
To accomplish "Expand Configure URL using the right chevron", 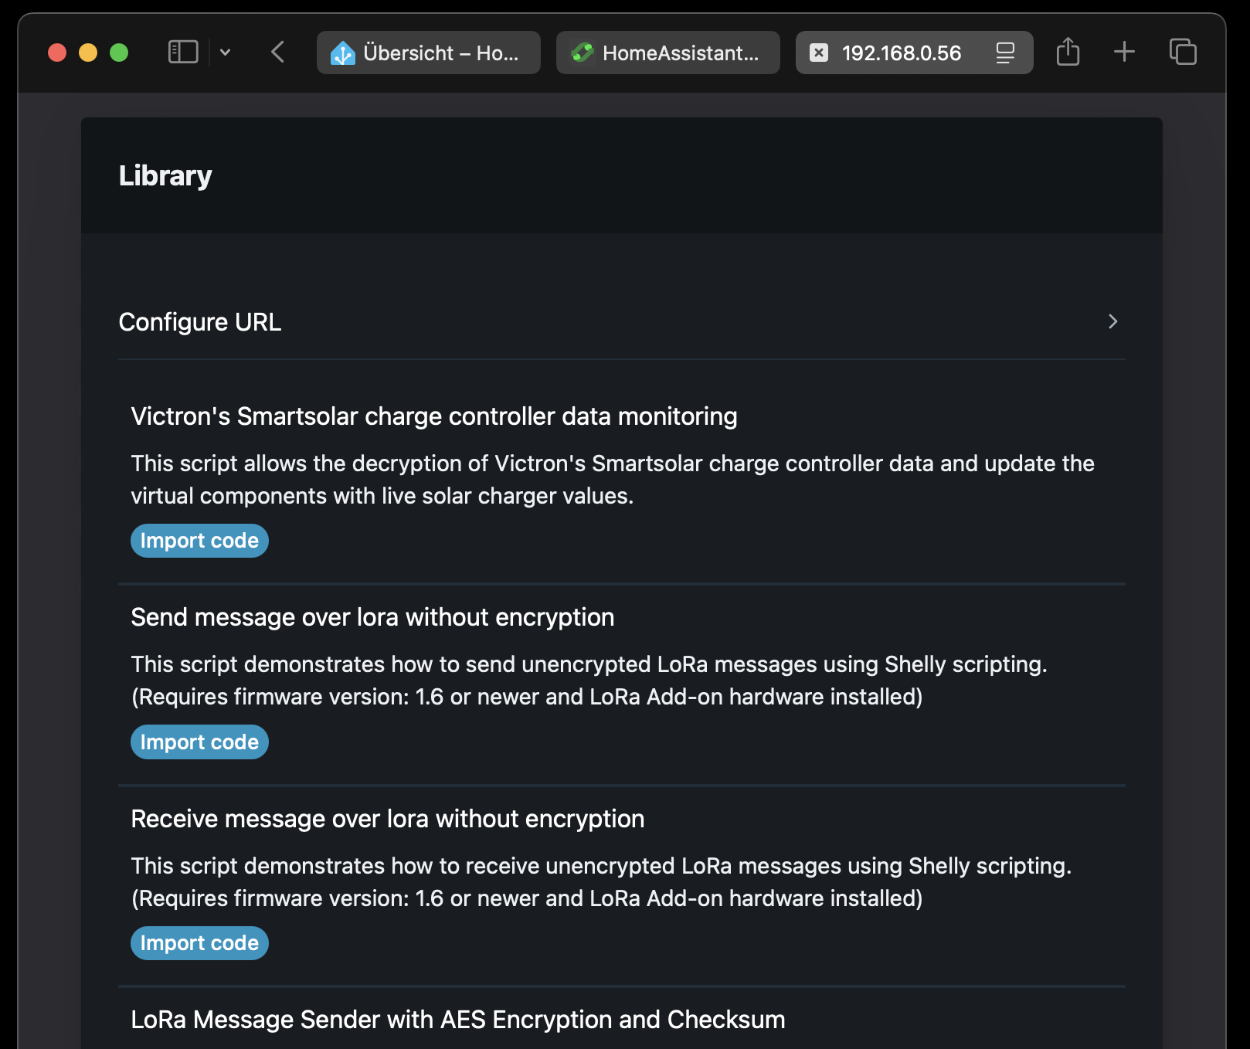I will [1112, 322].
